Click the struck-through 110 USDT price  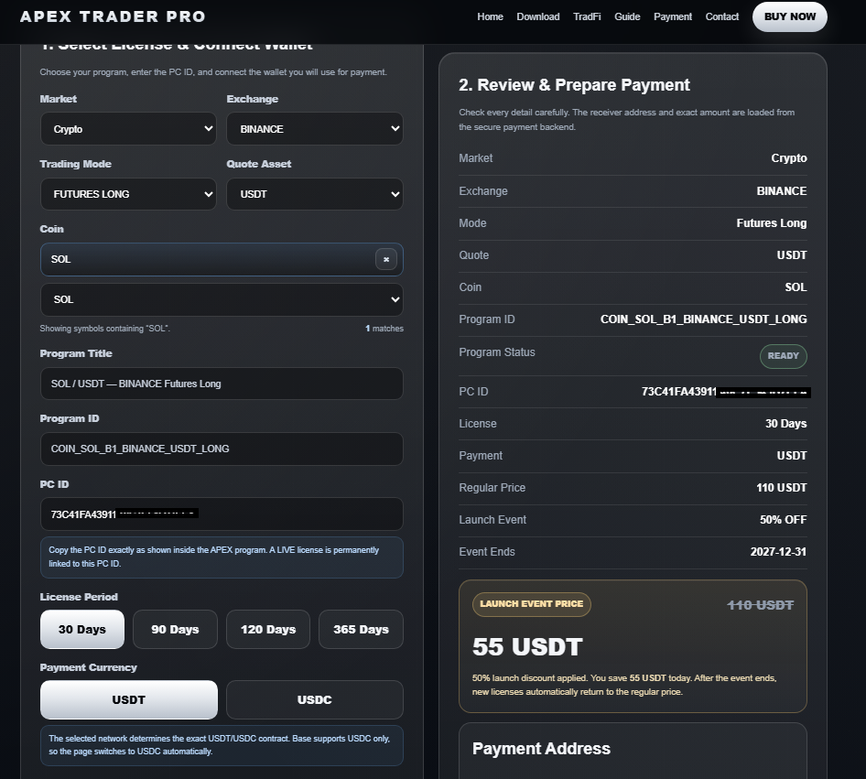click(761, 605)
